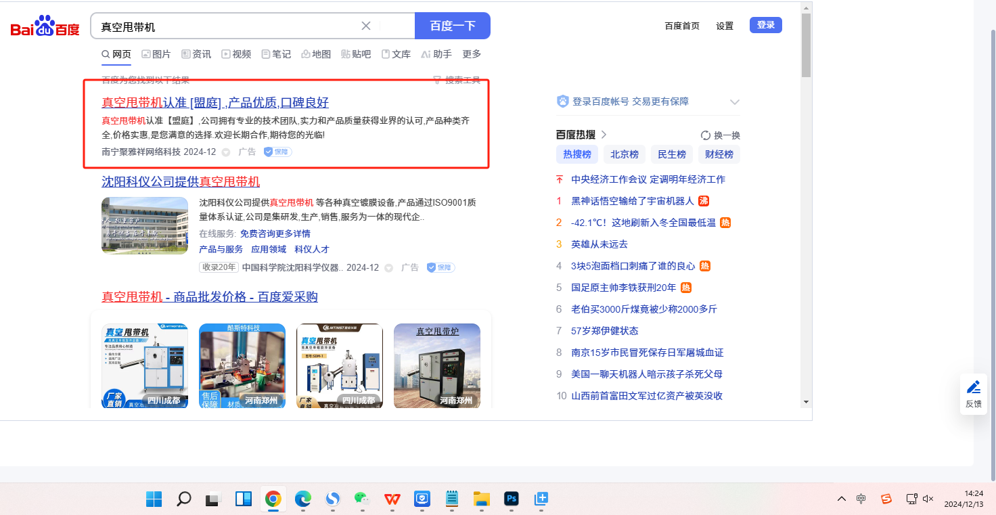Switch to the 民生榜 tab
Image resolution: width=996 pixels, height=515 pixels.
click(x=672, y=154)
